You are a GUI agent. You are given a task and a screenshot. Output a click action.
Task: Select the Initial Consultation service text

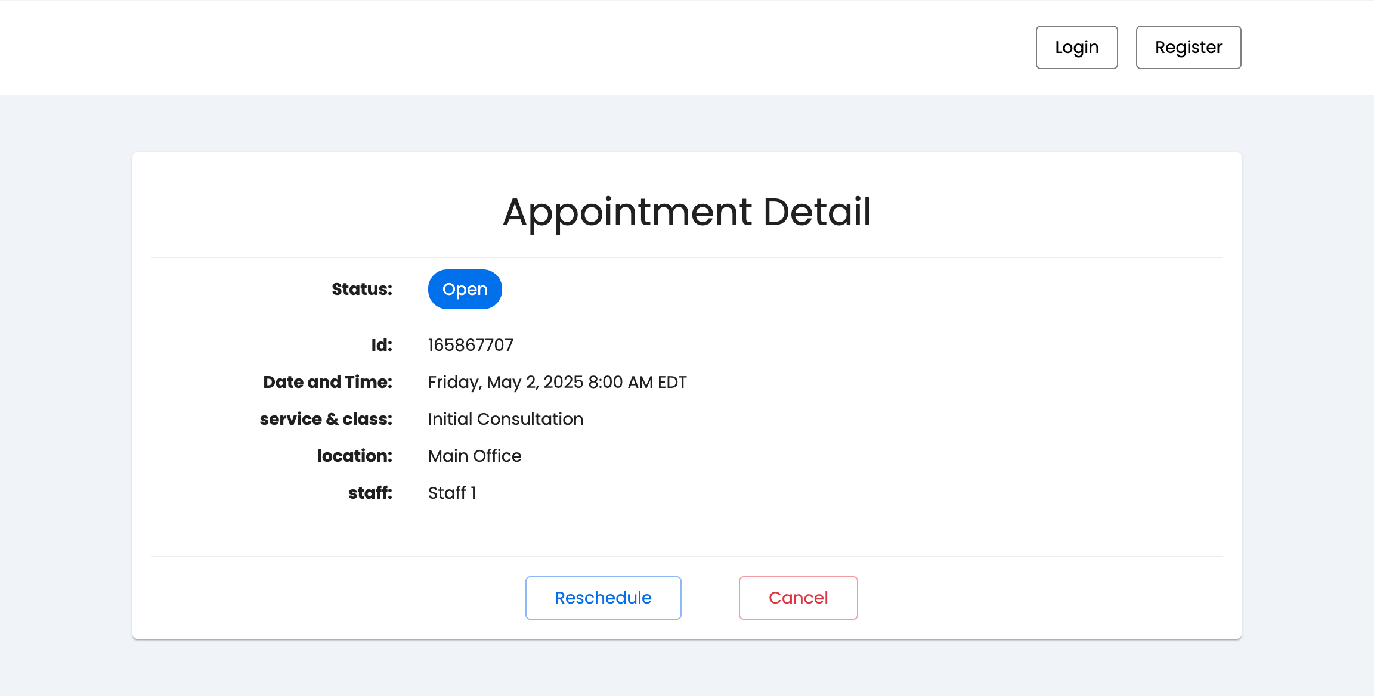coord(505,419)
